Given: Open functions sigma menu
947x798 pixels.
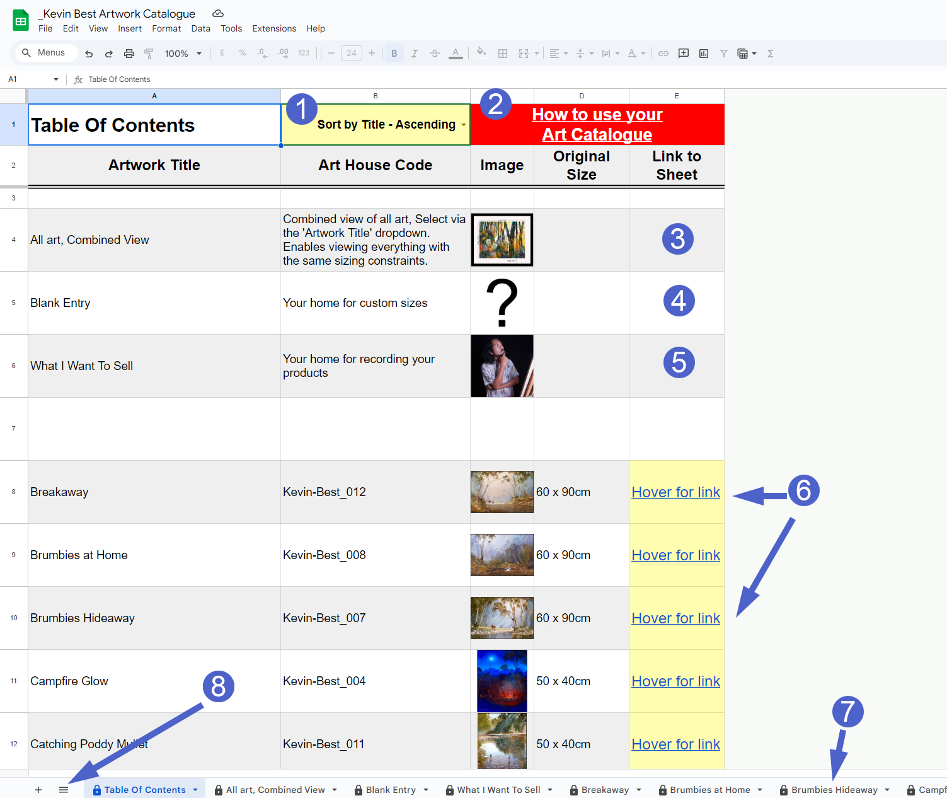Looking at the screenshot, I should point(771,54).
